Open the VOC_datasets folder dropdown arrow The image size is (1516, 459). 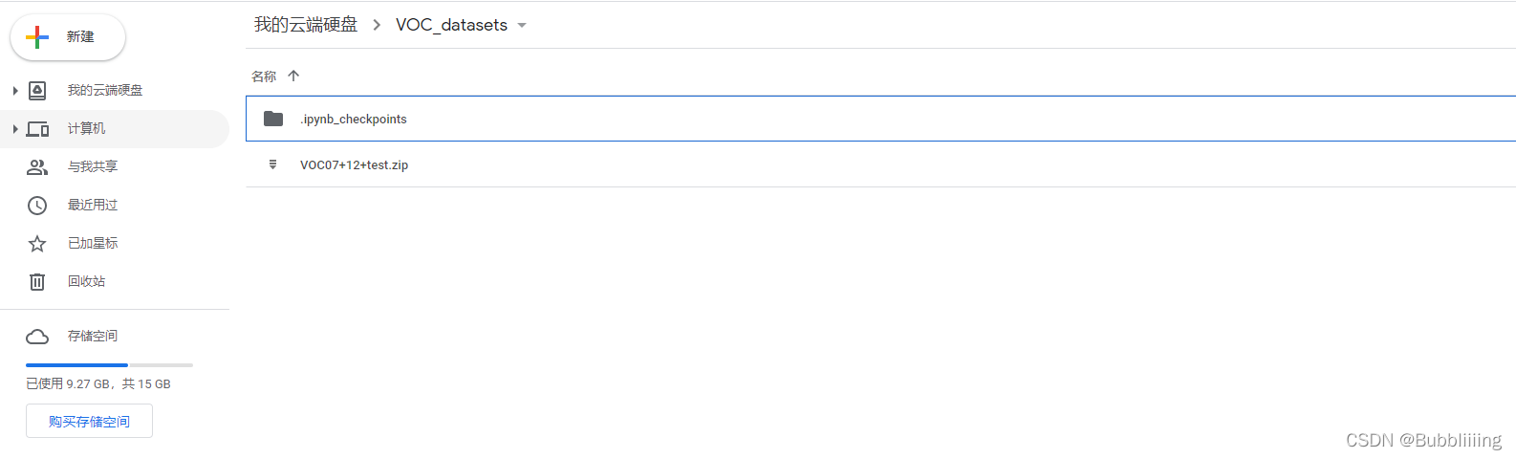click(522, 26)
